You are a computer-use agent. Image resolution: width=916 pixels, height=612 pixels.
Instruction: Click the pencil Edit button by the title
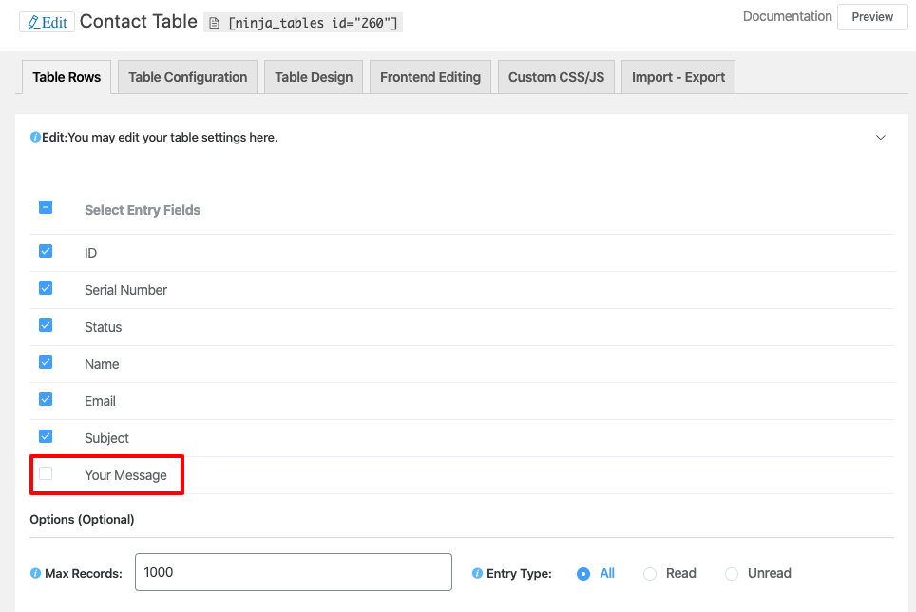(47, 22)
